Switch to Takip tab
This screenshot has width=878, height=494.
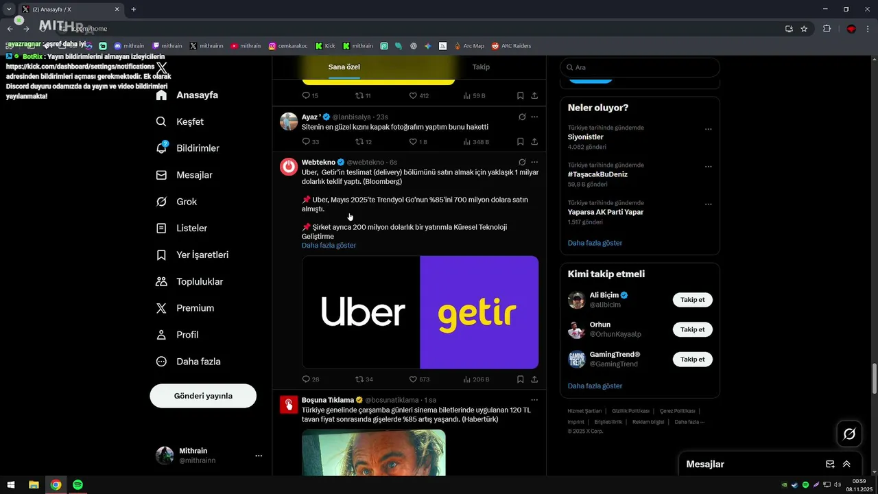coord(481,67)
